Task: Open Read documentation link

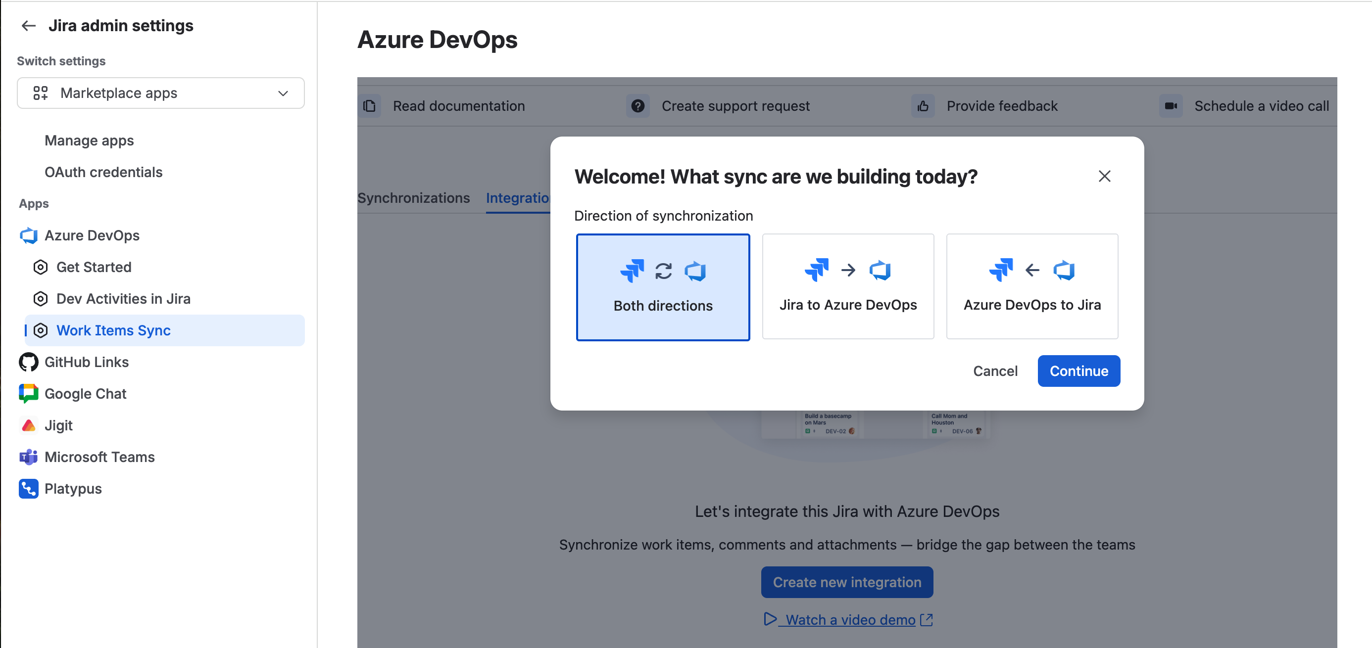Action: coord(459,106)
